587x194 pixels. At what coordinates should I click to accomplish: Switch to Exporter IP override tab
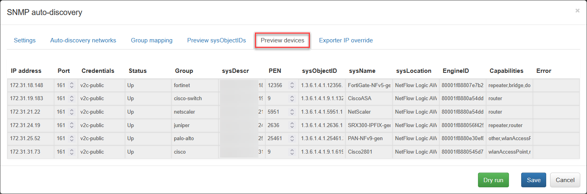[346, 40]
